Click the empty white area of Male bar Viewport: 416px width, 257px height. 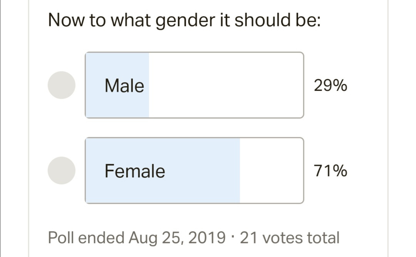pos(225,85)
